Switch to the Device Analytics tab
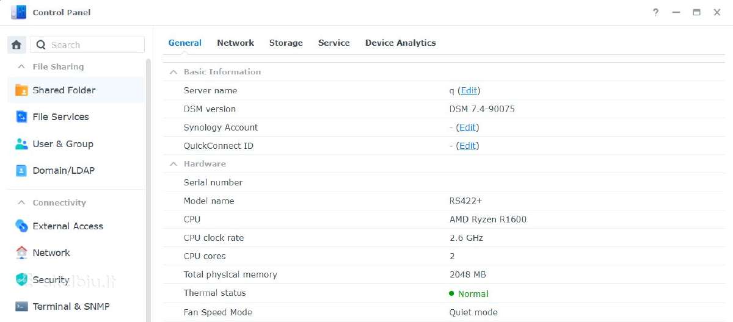 [x=400, y=43]
